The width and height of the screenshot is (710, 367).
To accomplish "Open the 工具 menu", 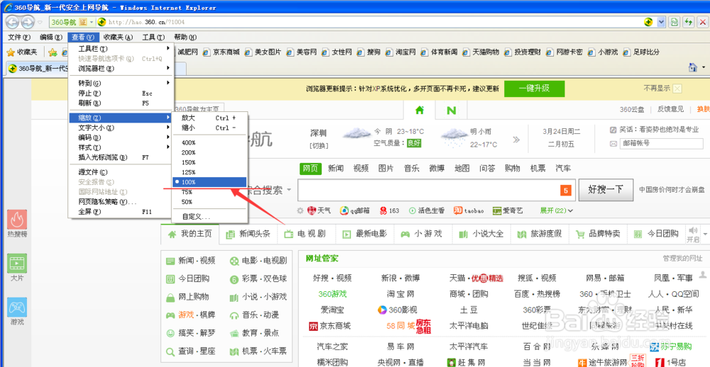I will pos(153,37).
